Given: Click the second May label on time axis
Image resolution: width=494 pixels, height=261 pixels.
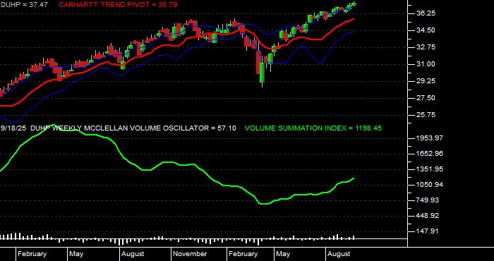Looking at the screenshot, I should [x=283, y=254].
